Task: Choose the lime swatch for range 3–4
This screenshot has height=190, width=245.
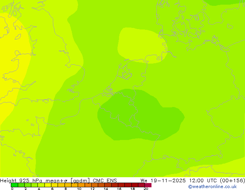Action: coord(34,185)
